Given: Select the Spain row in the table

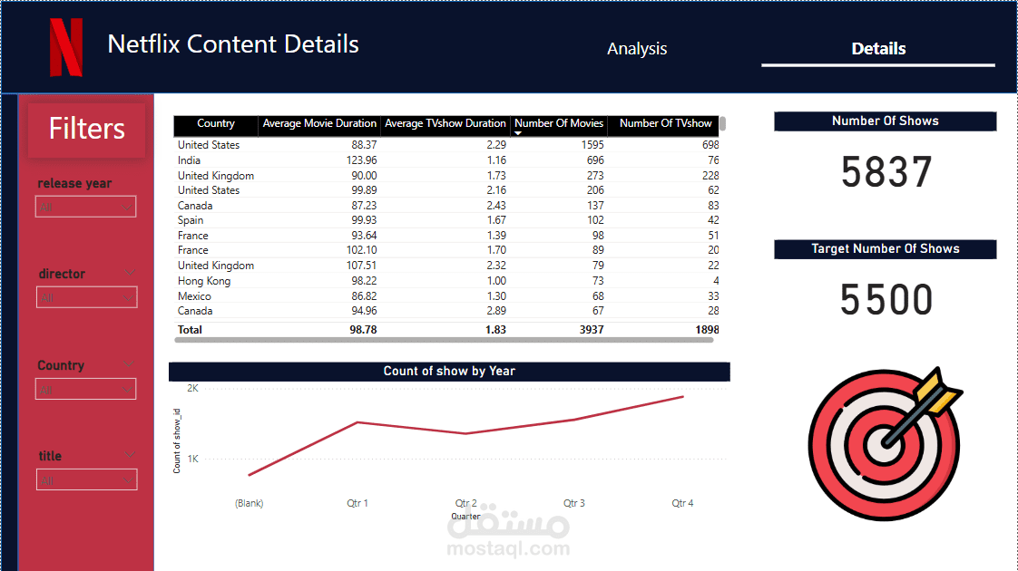Looking at the screenshot, I should pos(446,220).
